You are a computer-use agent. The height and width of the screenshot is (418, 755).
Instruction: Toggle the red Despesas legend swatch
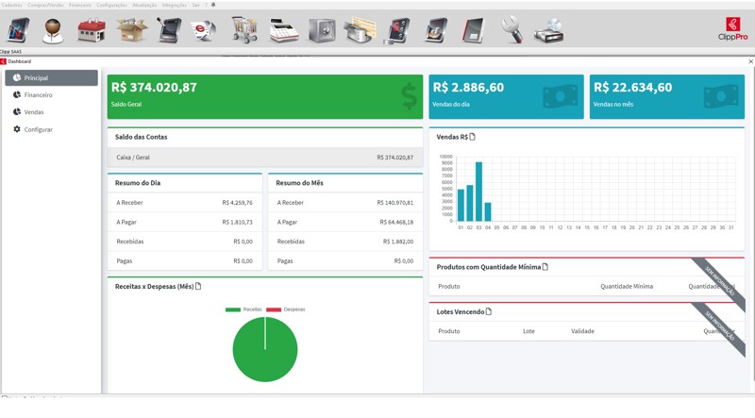click(x=274, y=309)
